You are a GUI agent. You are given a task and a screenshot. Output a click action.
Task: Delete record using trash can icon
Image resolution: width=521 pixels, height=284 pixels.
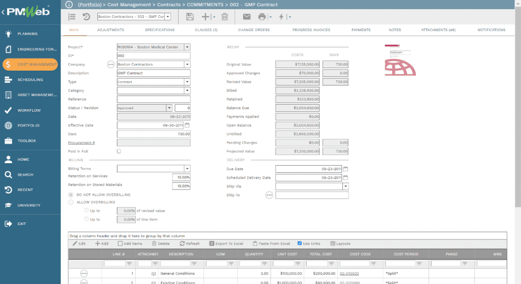click(x=224, y=17)
